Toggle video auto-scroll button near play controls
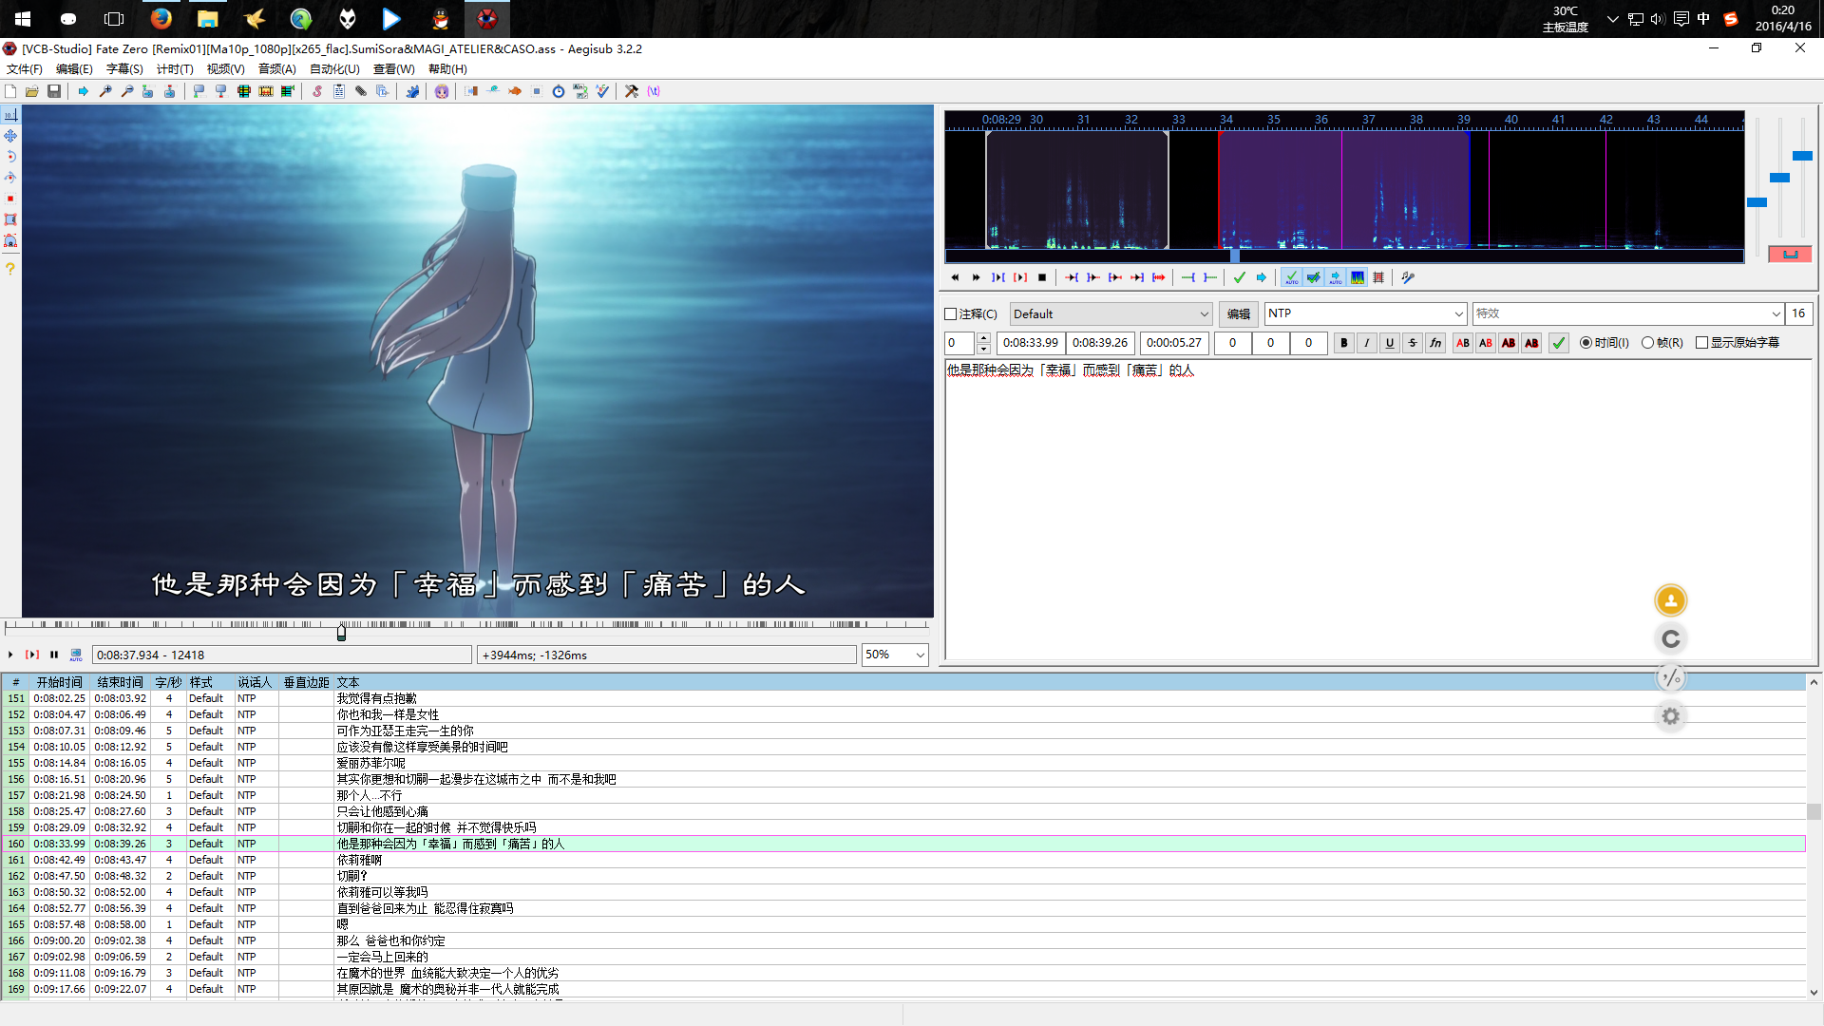The width and height of the screenshot is (1824, 1026). pyautogui.click(x=76, y=655)
